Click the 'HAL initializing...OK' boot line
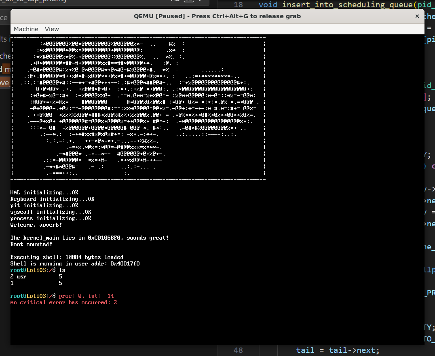435x356 pixels. tap(44, 193)
